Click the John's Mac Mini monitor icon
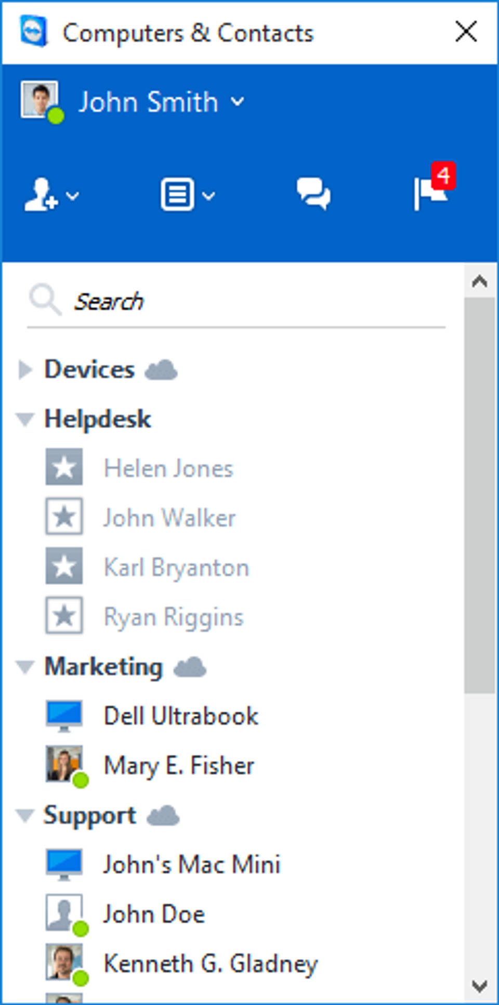The height and width of the screenshot is (1005, 499). (64, 865)
